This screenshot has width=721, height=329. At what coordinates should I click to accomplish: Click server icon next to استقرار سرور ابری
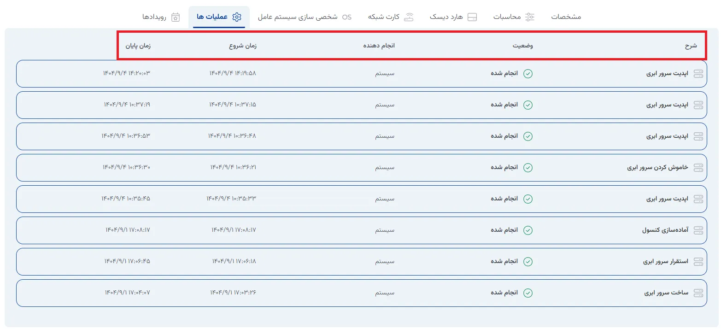point(698,262)
